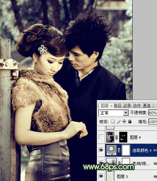Click the 填充 fill field showing 100%

pos(153,122)
